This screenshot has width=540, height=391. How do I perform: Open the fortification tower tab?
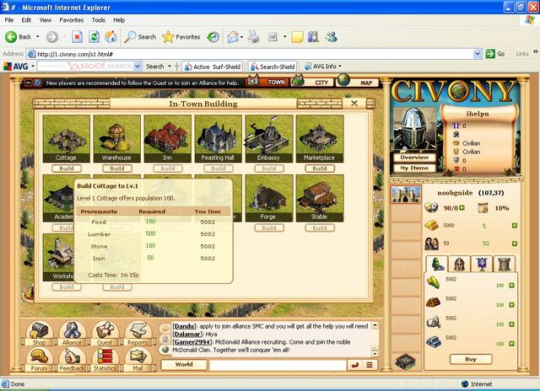pos(505,264)
